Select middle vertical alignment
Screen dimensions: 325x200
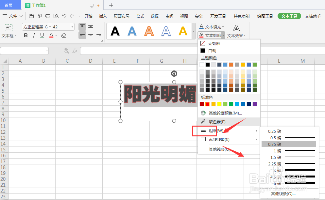click(x=91, y=27)
